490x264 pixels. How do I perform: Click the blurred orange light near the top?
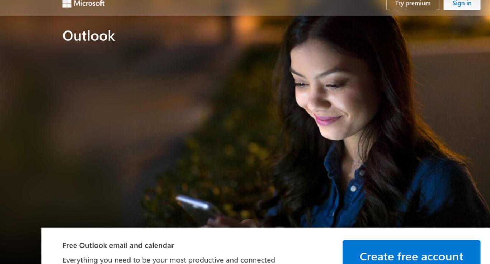(248, 25)
